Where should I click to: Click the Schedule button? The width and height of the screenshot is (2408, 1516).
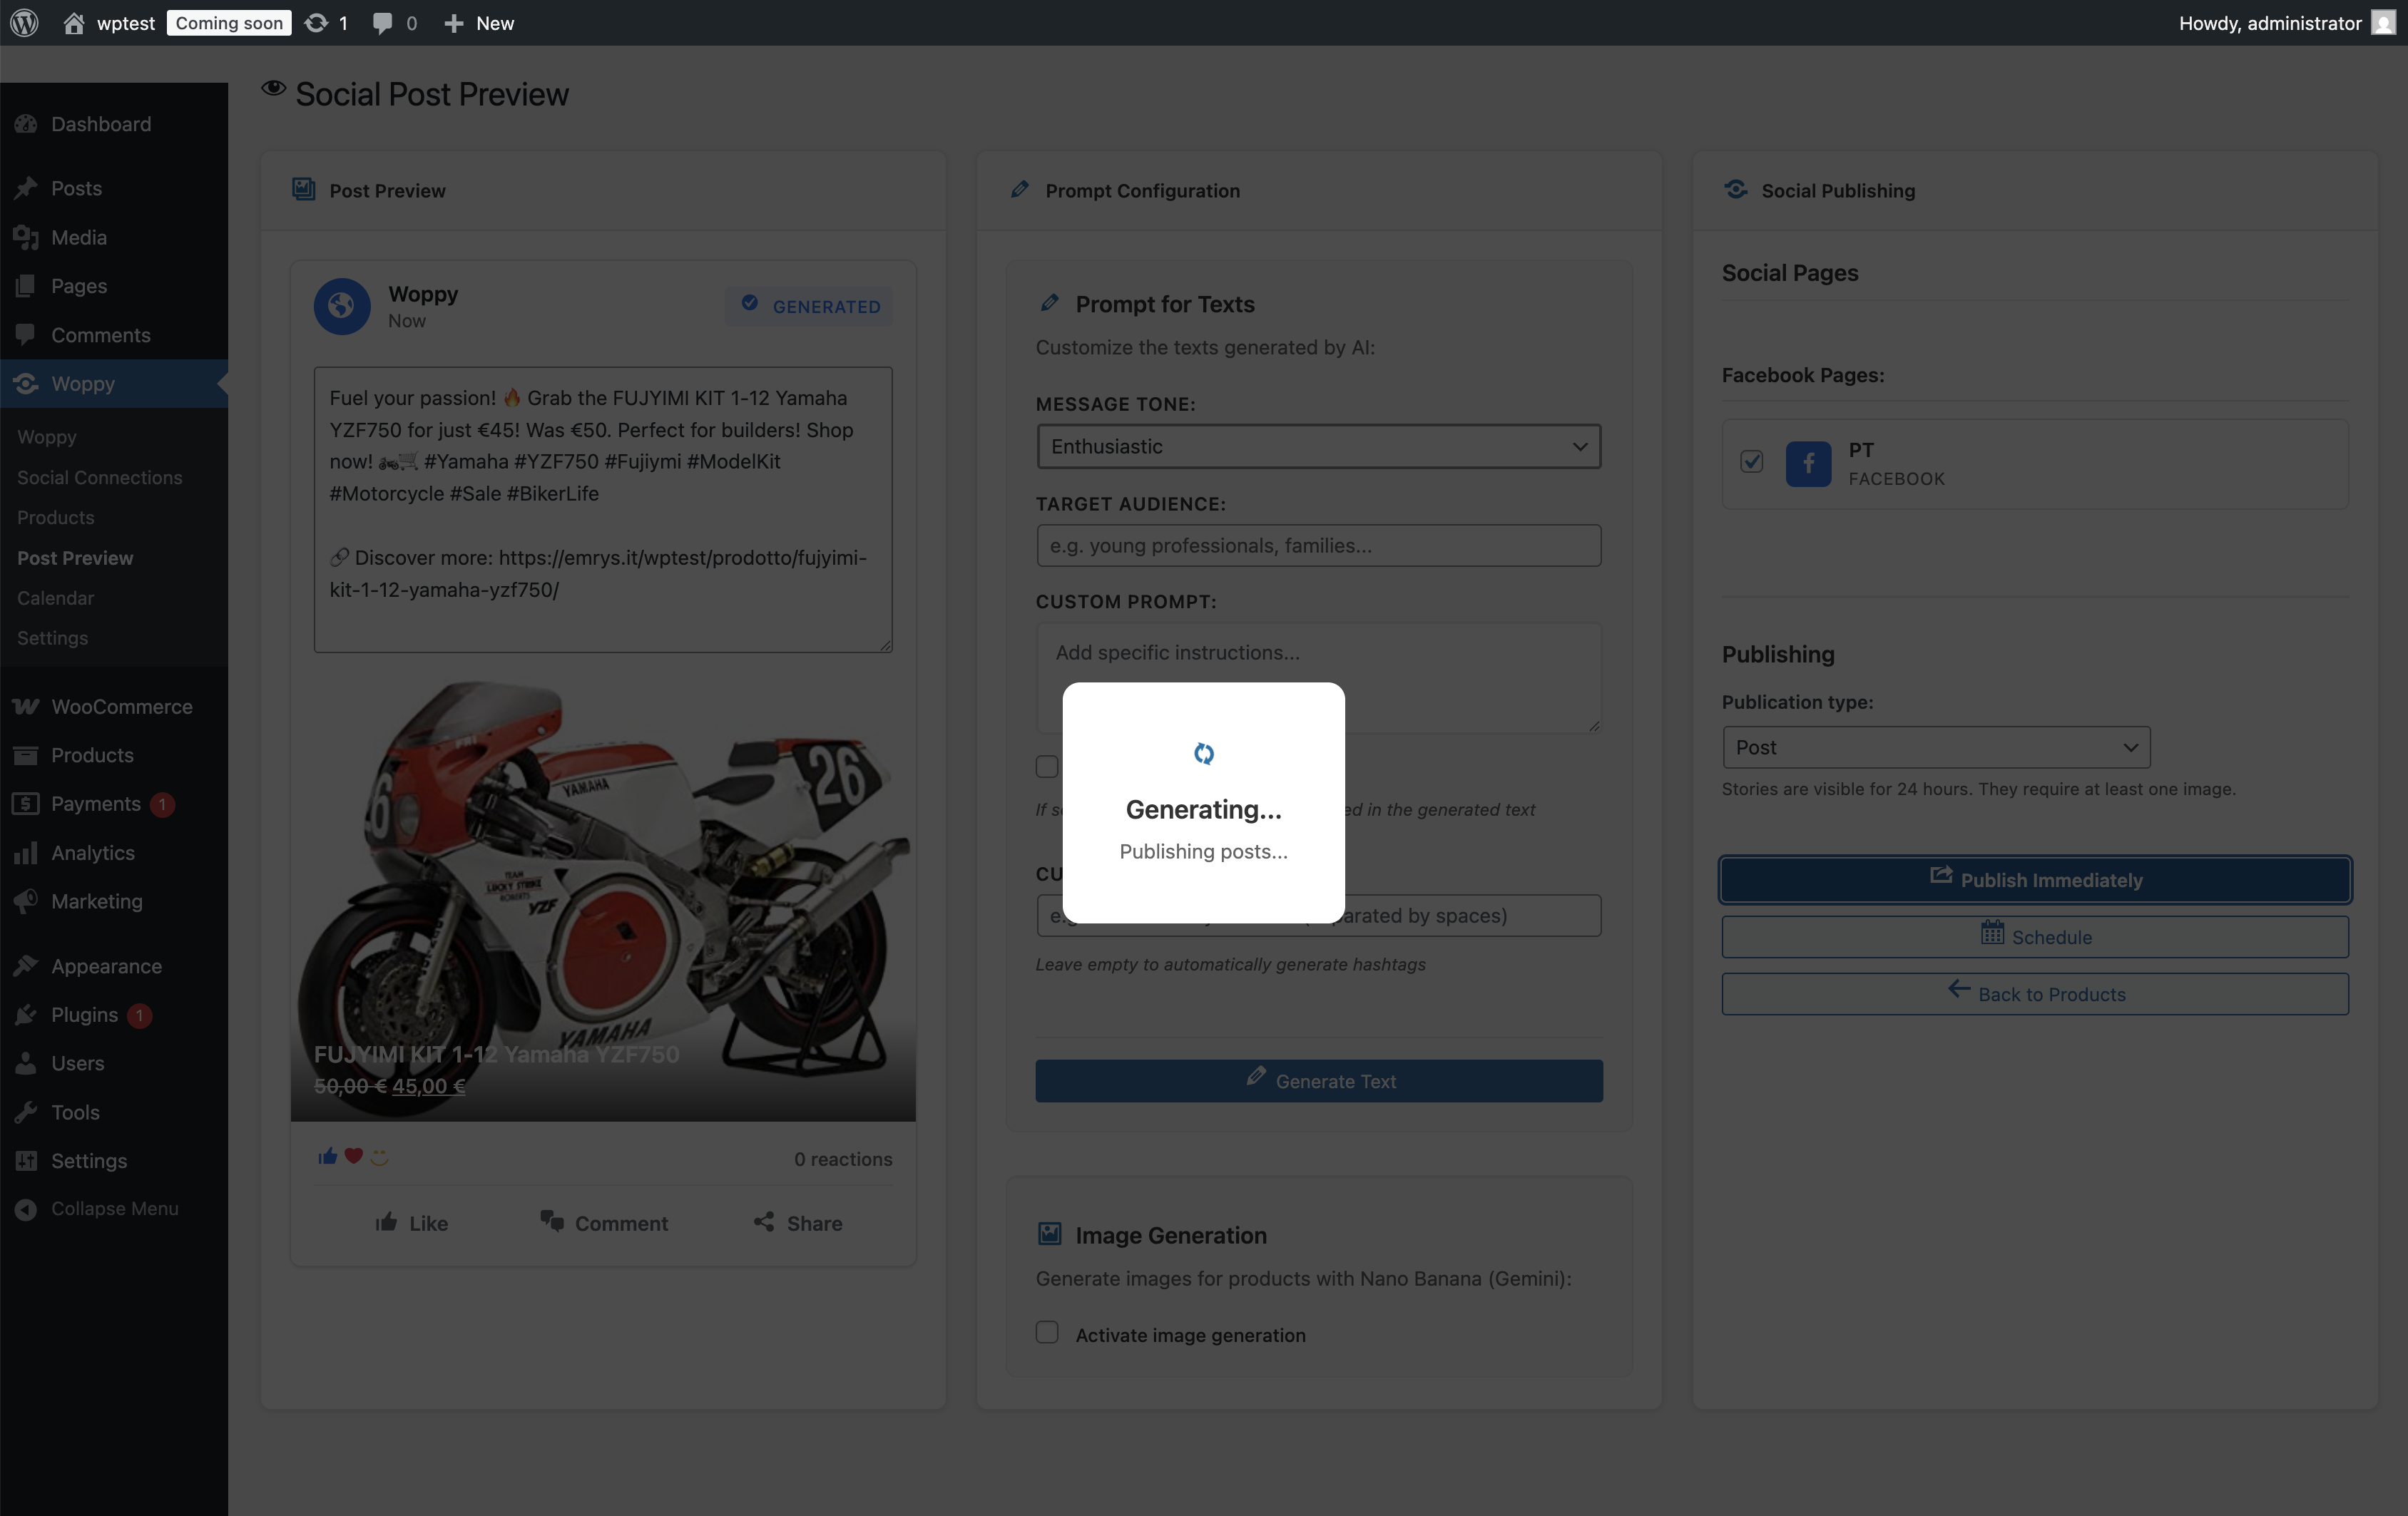2035,936
